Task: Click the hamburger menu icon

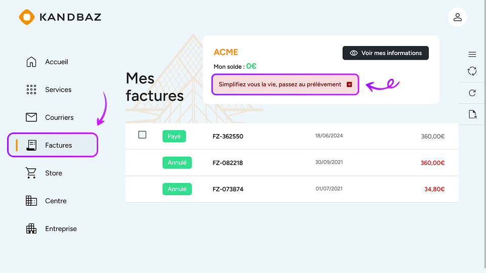Action: 472,55
